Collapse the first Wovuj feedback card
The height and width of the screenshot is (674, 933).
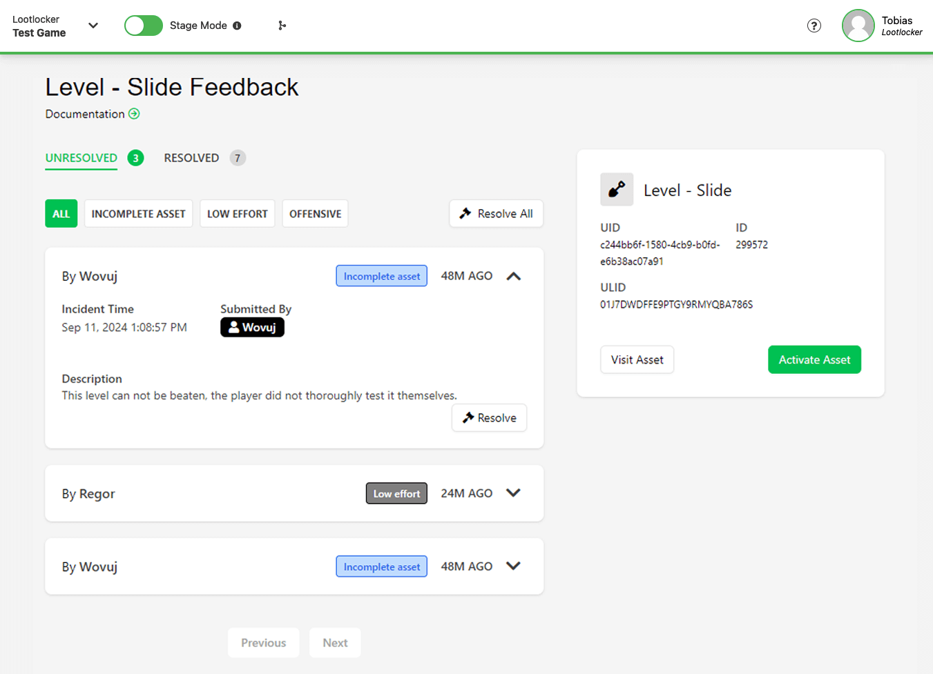pos(513,275)
